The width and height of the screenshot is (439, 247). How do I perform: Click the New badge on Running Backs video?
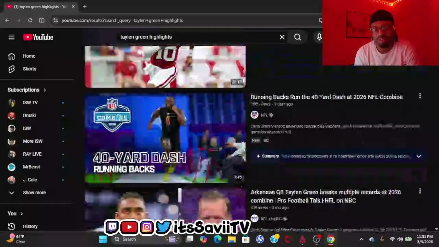pos(256,140)
